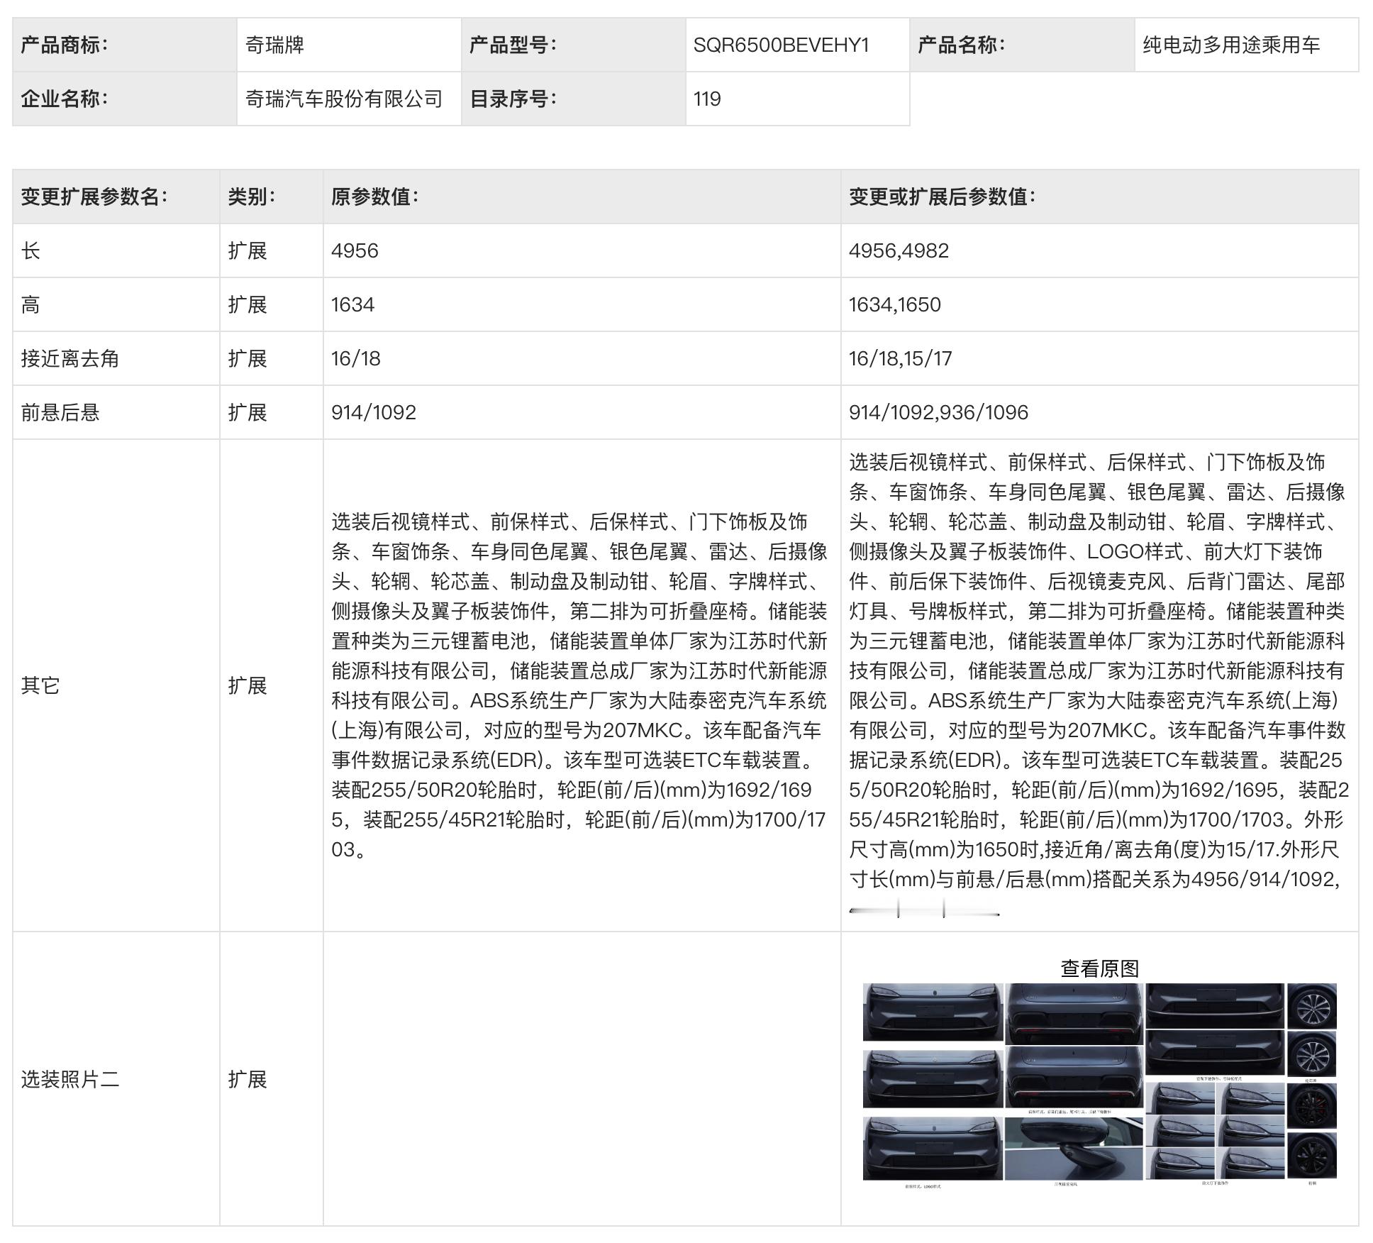The height and width of the screenshot is (1243, 1373).
Task: Click the 选装照片二 parameter name cell
Action: click(116, 1079)
